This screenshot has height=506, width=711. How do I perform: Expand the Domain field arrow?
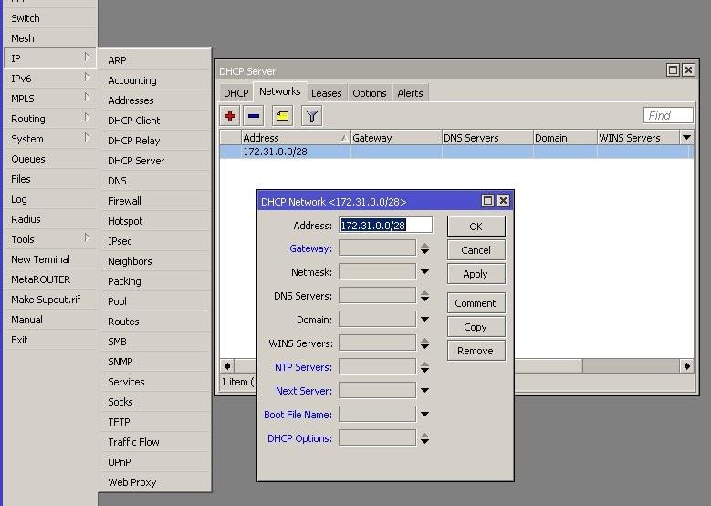point(424,319)
